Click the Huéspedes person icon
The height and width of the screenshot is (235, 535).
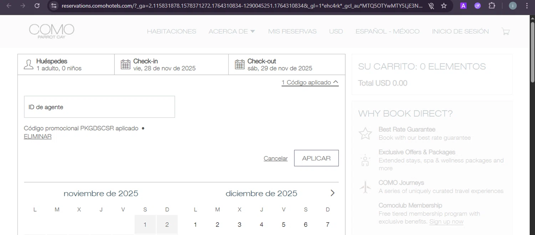click(x=28, y=65)
